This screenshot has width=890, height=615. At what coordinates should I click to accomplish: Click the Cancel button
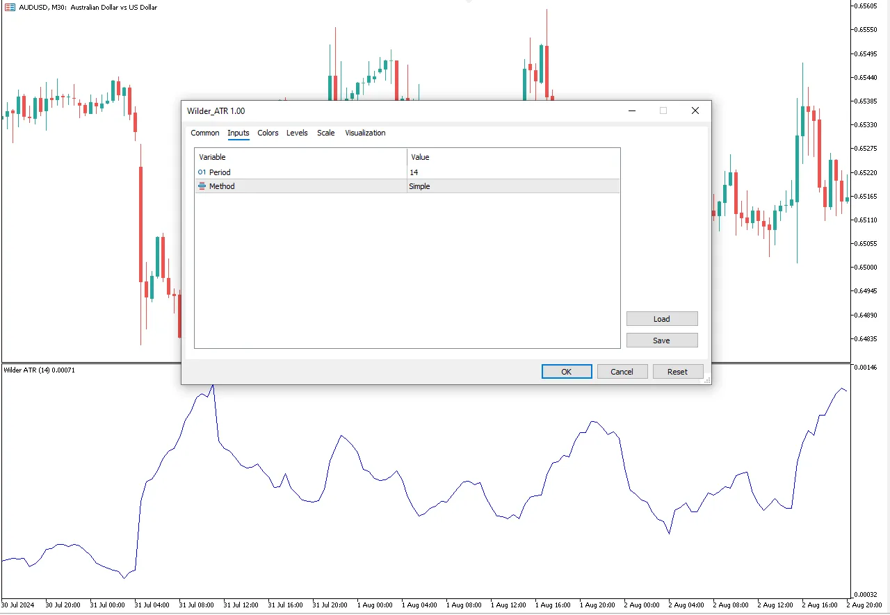pos(622,372)
